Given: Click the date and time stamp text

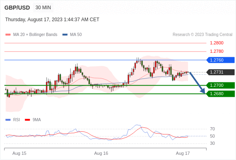Looking at the screenshot, I should pos(52,20).
